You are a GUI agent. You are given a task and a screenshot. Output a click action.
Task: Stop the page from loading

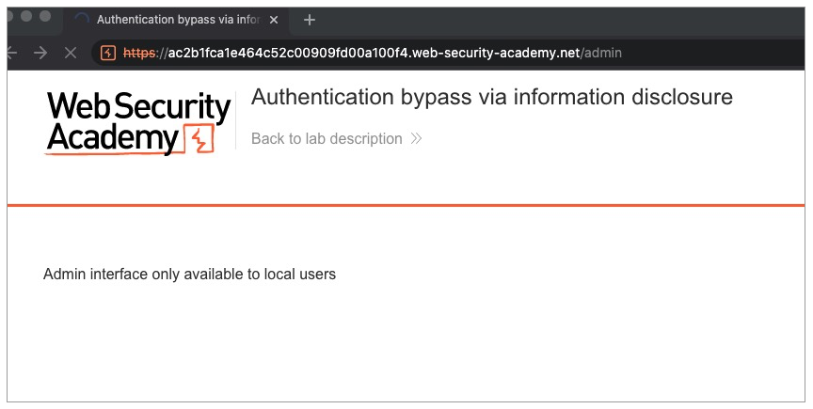(x=70, y=53)
